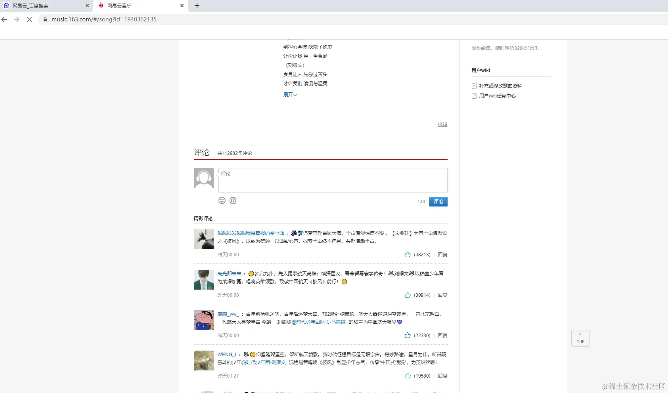Viewport: 668px width, 393px height.
Task: Click the 用户wiki sidebar heading
Action: click(480, 71)
